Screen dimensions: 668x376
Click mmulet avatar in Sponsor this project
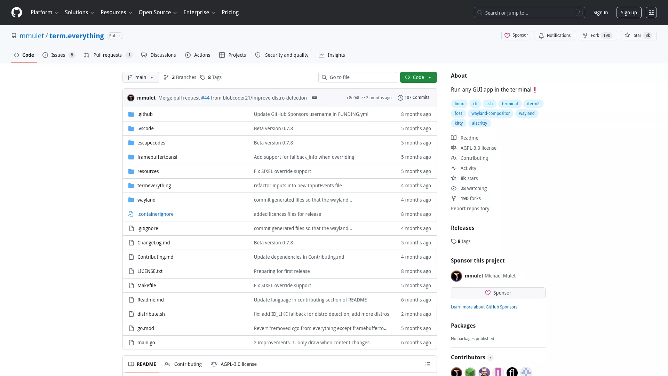point(456,276)
